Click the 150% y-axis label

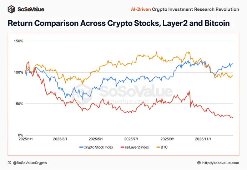click(x=19, y=41)
